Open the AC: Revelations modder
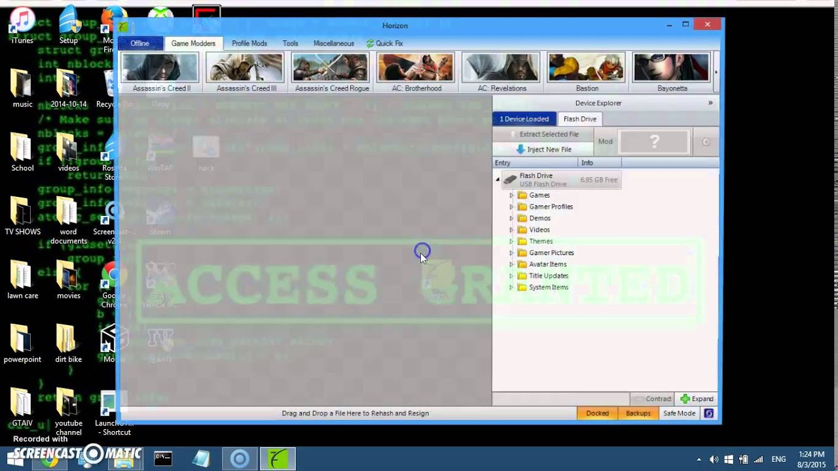Image resolution: width=838 pixels, height=471 pixels. point(501,73)
